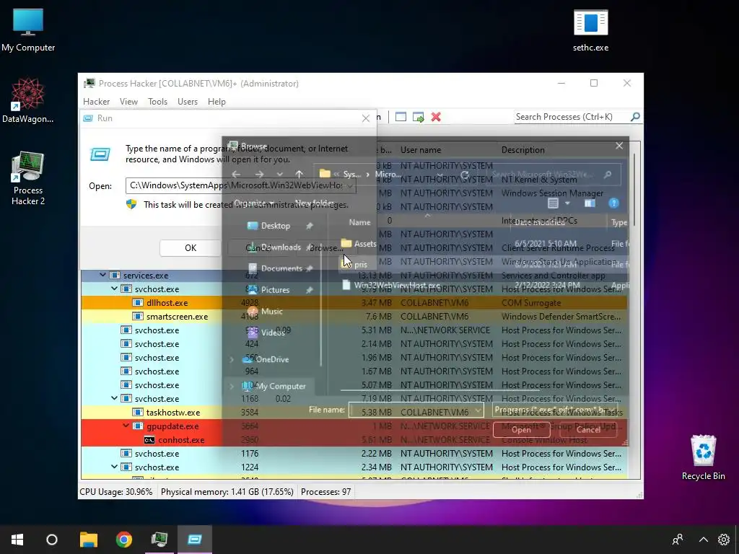Image resolution: width=739 pixels, height=554 pixels.
Task: Launch the DataWagon desktop shortcut
Action: pyautogui.click(x=28, y=101)
